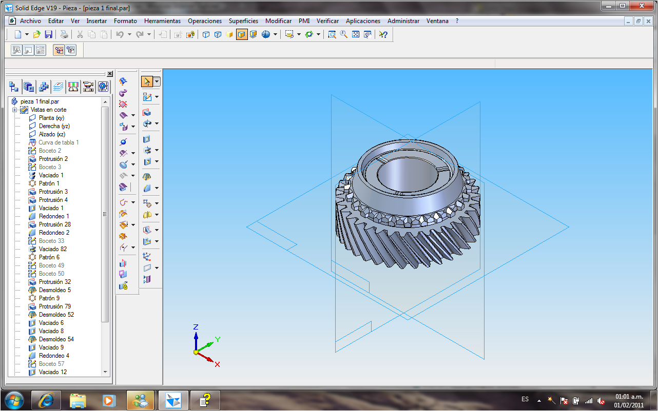Open the New document dropdown arrow
658x411 pixels.
tap(27, 34)
